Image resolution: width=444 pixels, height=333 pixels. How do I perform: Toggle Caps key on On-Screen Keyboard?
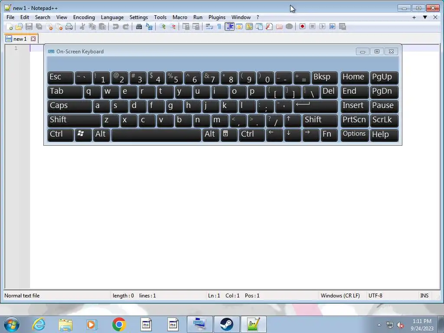coord(69,106)
